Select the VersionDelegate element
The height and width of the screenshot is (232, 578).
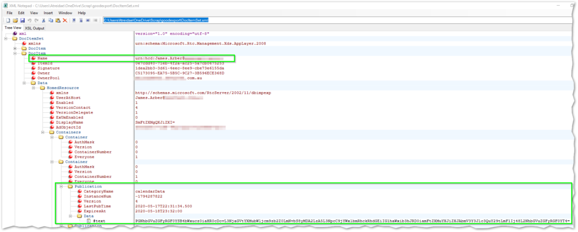[73, 112]
